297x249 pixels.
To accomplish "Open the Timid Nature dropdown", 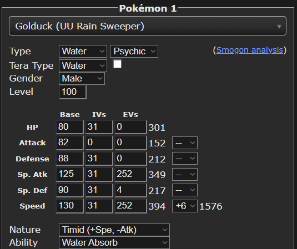I will click(x=114, y=230).
